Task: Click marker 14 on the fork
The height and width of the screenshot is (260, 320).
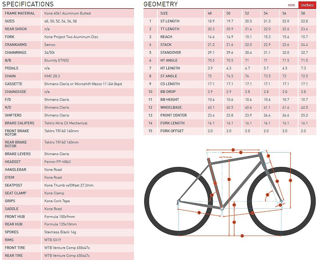Action: (x=277, y=181)
